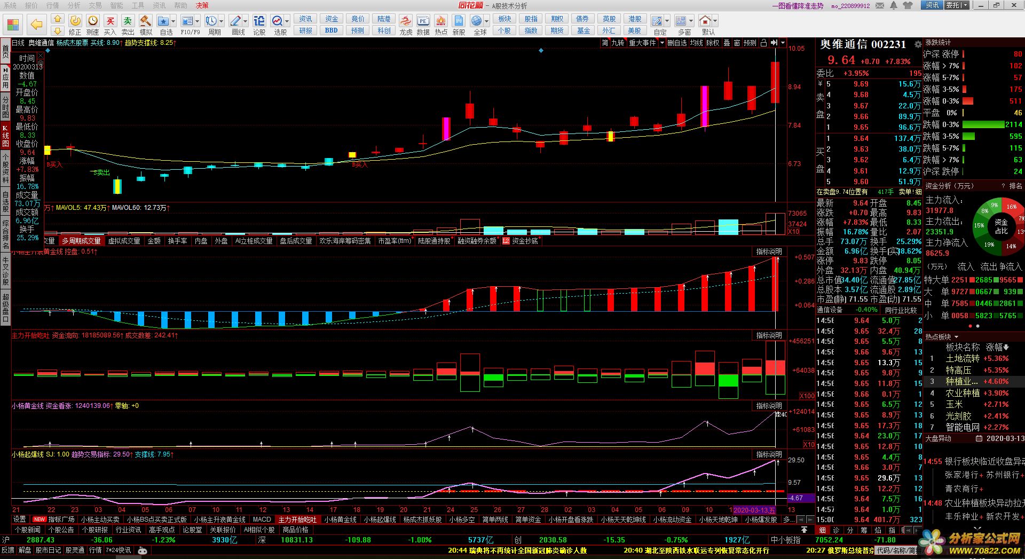Toggle 叠 overlay chart option
This screenshot has height=559, width=1025.
tap(727, 43)
